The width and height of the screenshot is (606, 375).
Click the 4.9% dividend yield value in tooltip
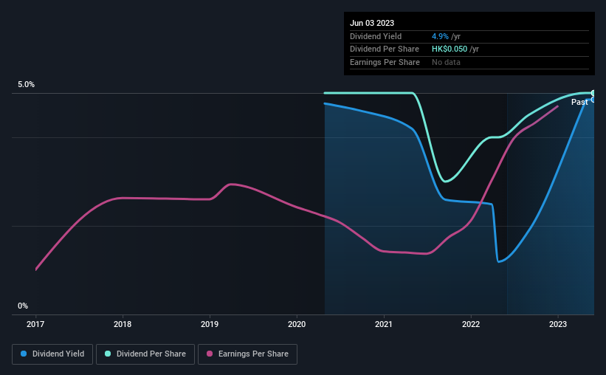click(x=440, y=36)
